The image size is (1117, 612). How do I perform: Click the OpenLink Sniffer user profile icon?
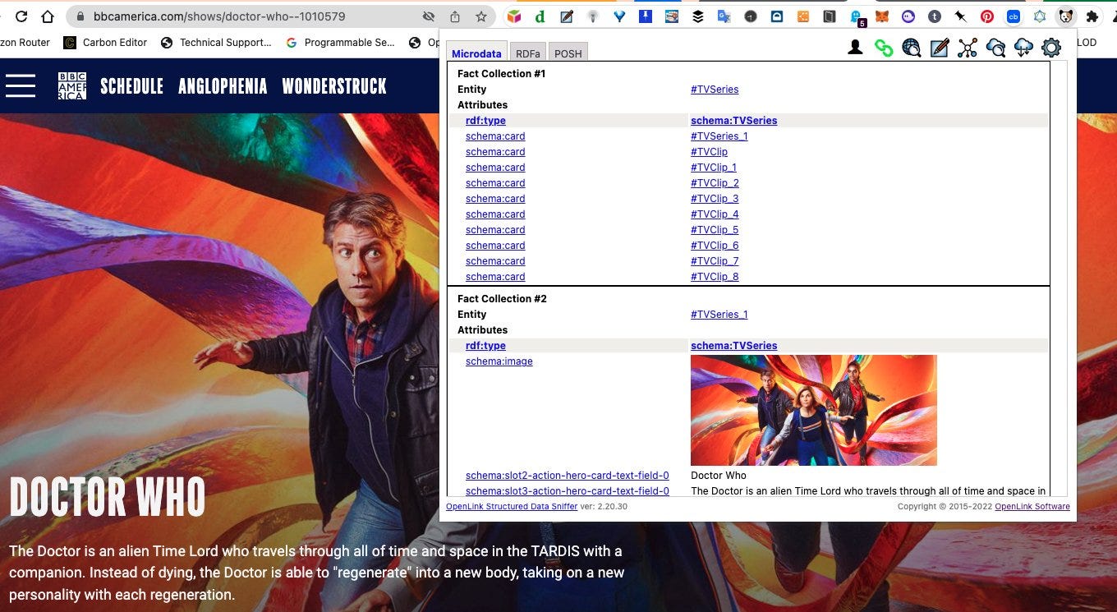855,48
